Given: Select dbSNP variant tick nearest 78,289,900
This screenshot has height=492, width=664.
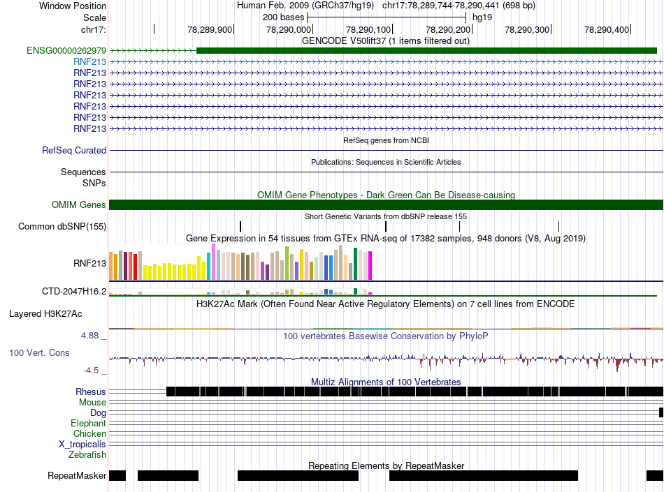Looking at the screenshot, I should click(240, 226).
